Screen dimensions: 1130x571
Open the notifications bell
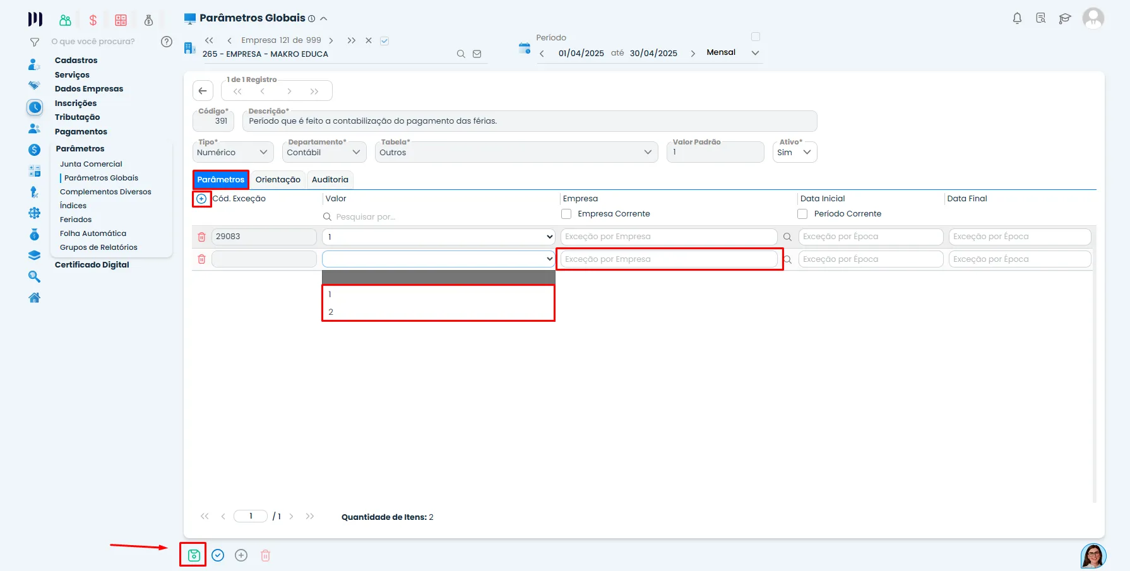(x=1017, y=18)
